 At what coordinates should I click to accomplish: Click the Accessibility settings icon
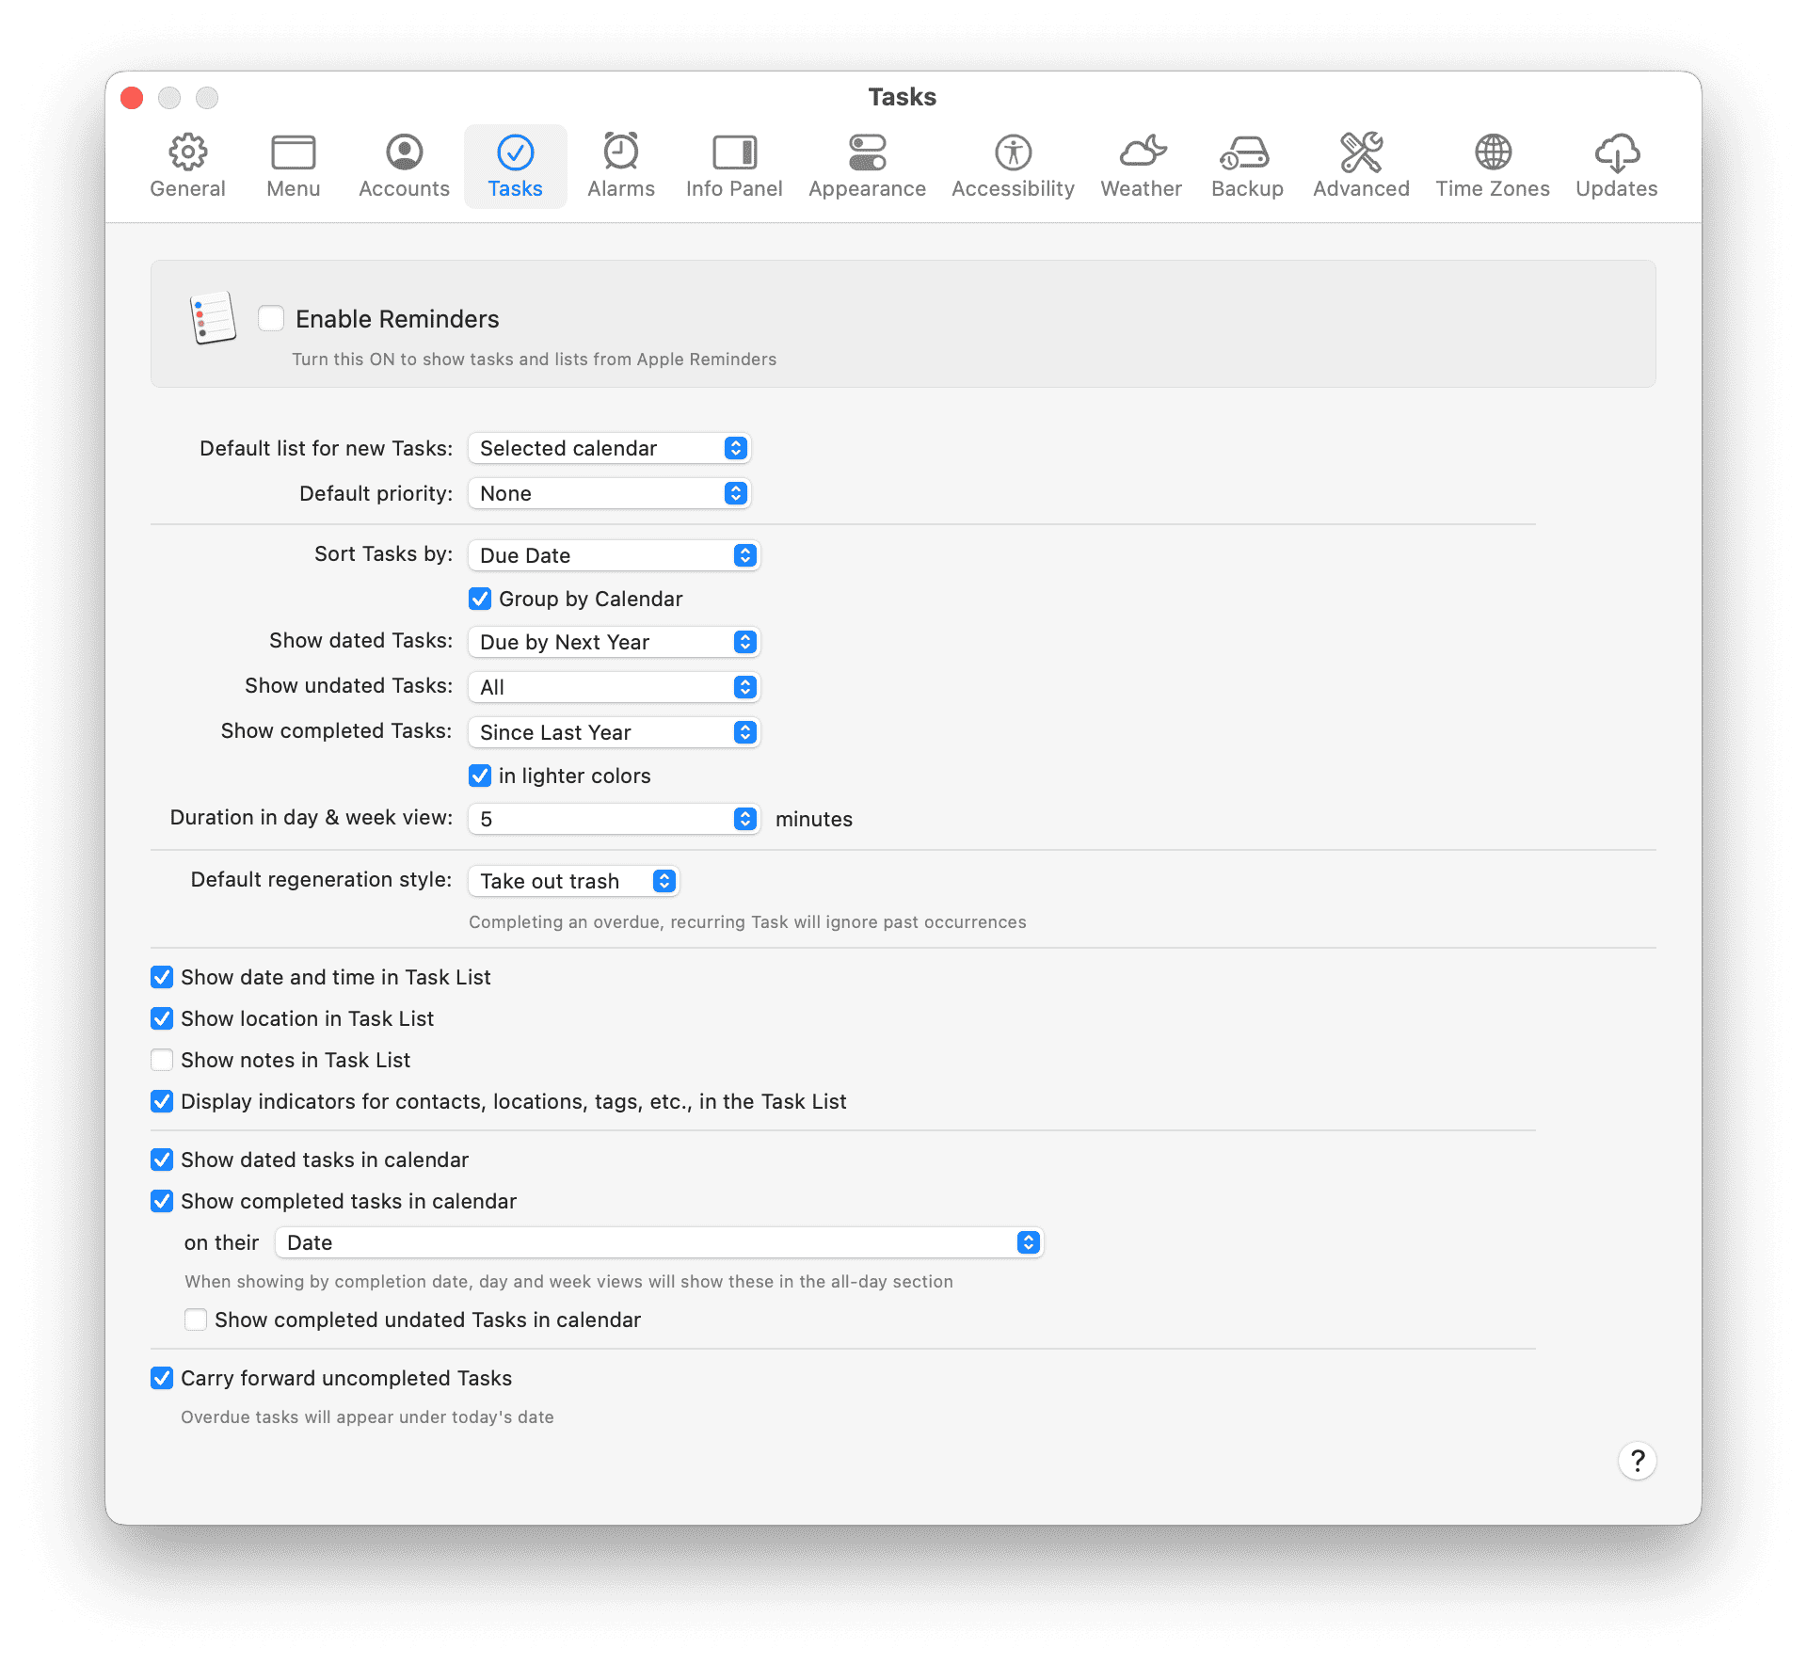pos(1012,165)
